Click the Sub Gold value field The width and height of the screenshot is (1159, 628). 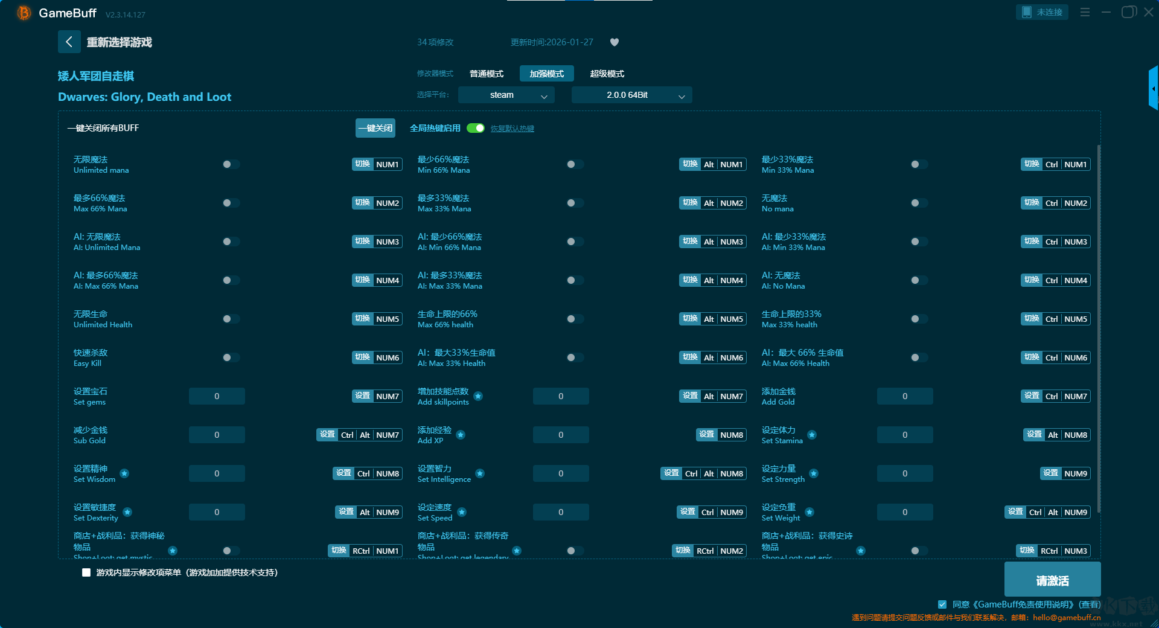coord(217,435)
